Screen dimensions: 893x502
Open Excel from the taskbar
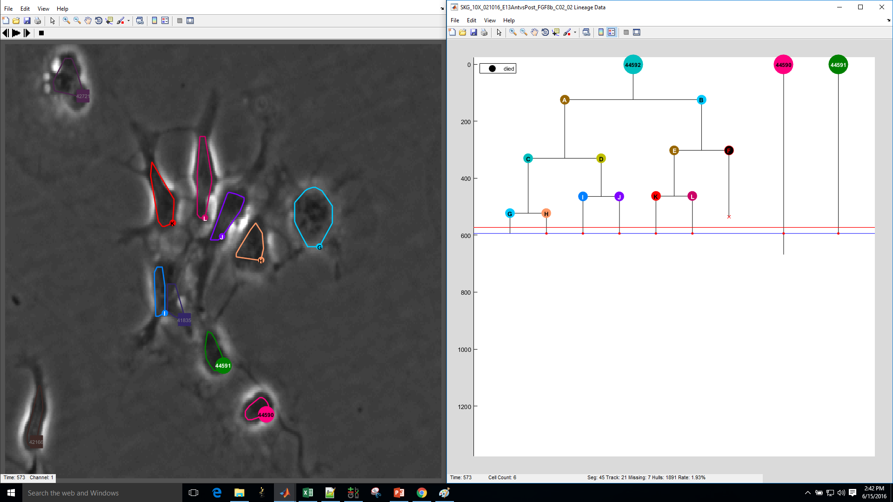[x=307, y=493]
